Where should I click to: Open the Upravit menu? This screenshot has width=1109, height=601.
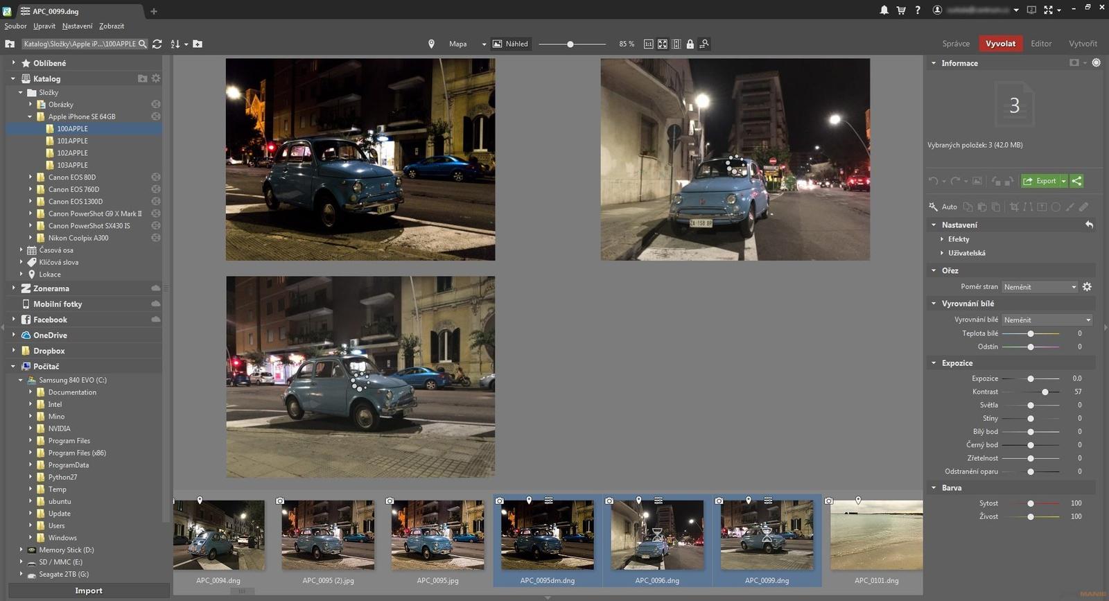(x=44, y=26)
